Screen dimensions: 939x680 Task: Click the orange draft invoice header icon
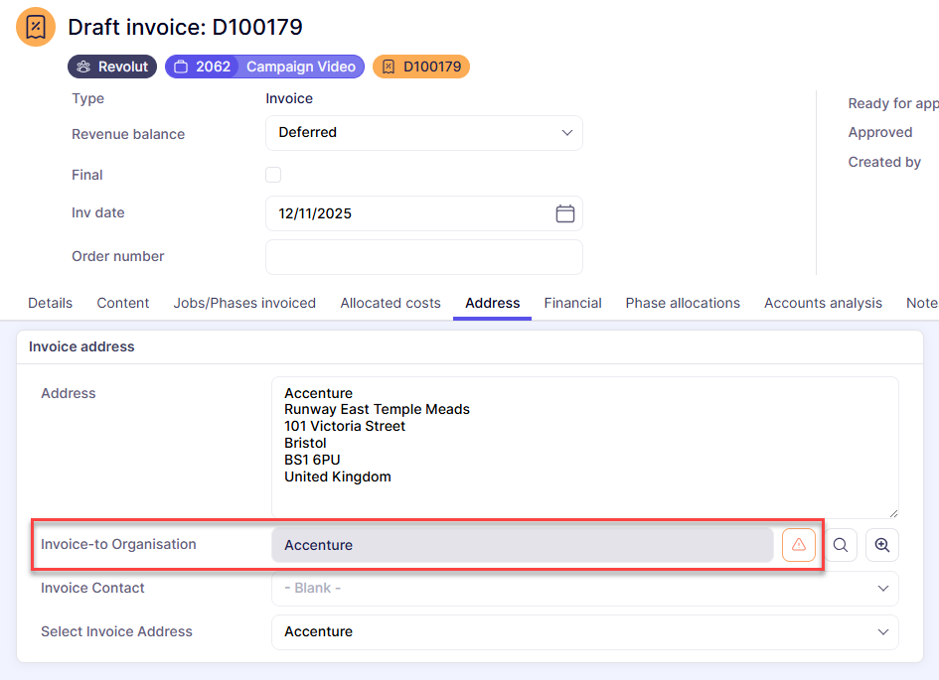pos(36,27)
